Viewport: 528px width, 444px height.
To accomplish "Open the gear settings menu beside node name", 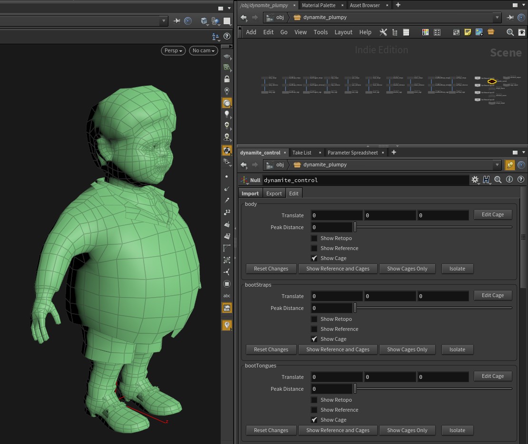I will pyautogui.click(x=475, y=180).
